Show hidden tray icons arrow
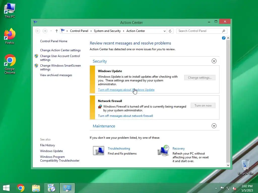This screenshot has height=193, width=258. coord(216,188)
